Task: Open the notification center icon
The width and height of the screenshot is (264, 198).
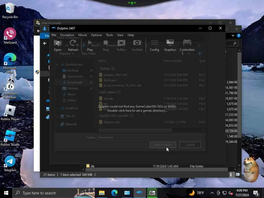Action: point(256,193)
